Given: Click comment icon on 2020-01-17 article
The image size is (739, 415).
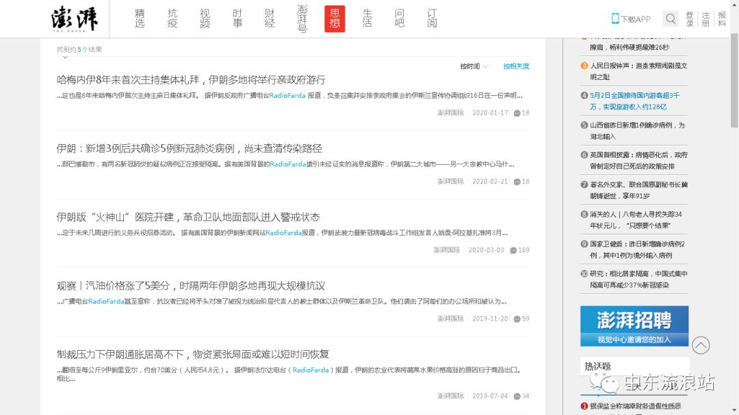Looking at the screenshot, I should (x=517, y=113).
